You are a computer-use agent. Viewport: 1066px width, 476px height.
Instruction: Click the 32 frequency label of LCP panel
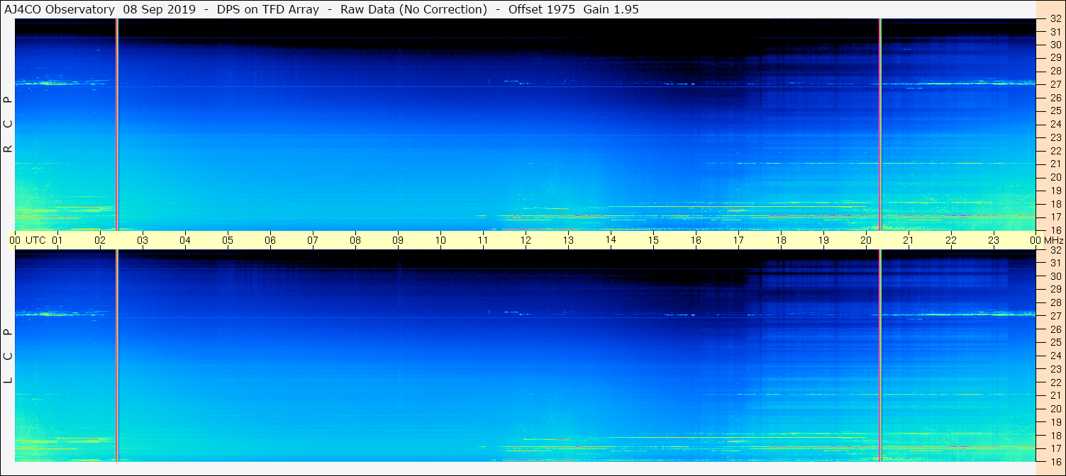[x=1055, y=250]
